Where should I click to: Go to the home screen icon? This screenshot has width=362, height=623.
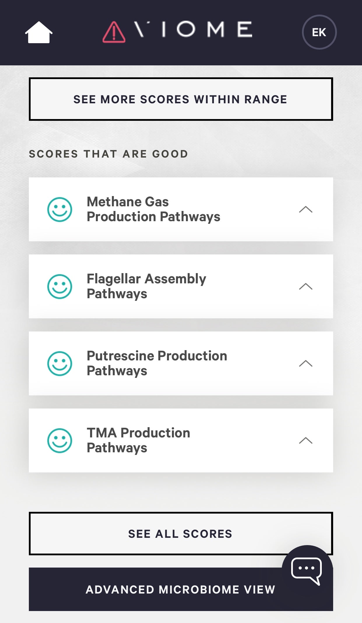tap(39, 32)
